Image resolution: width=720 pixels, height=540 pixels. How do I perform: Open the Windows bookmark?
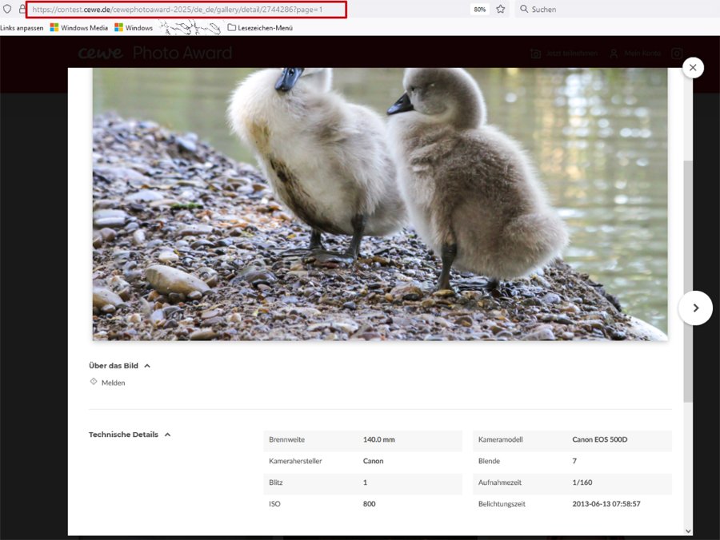pos(134,28)
